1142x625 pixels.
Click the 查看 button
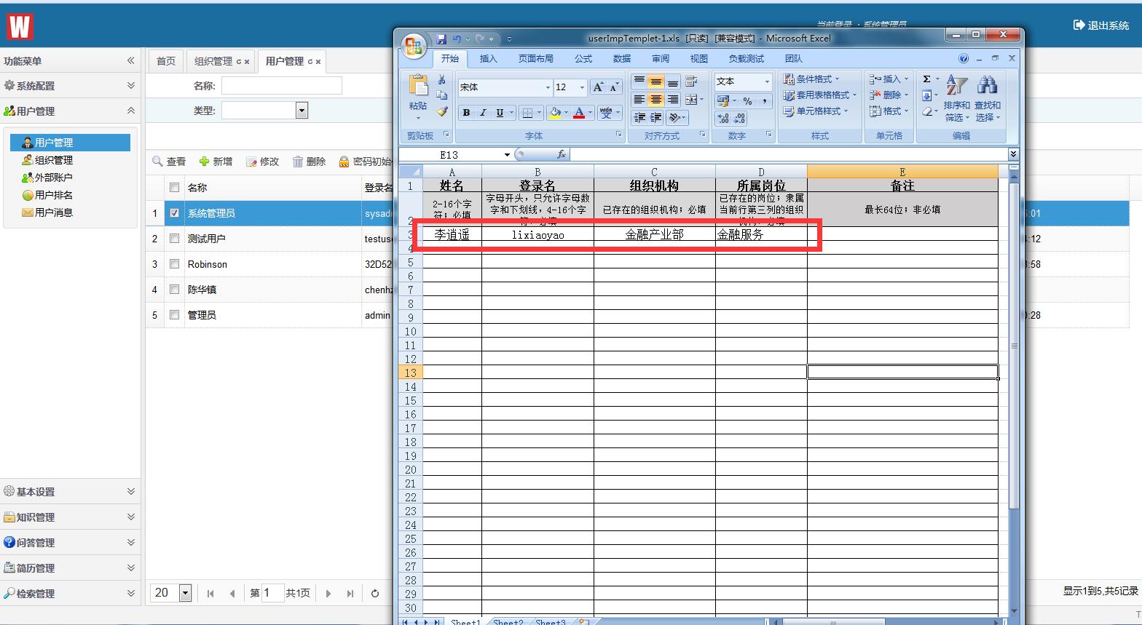(169, 162)
